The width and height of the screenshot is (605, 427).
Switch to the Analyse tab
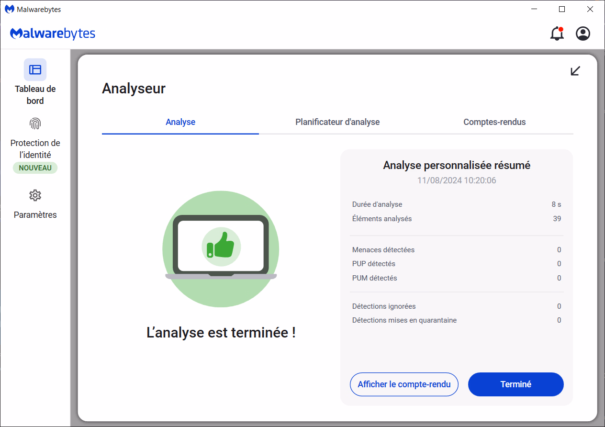click(x=180, y=122)
